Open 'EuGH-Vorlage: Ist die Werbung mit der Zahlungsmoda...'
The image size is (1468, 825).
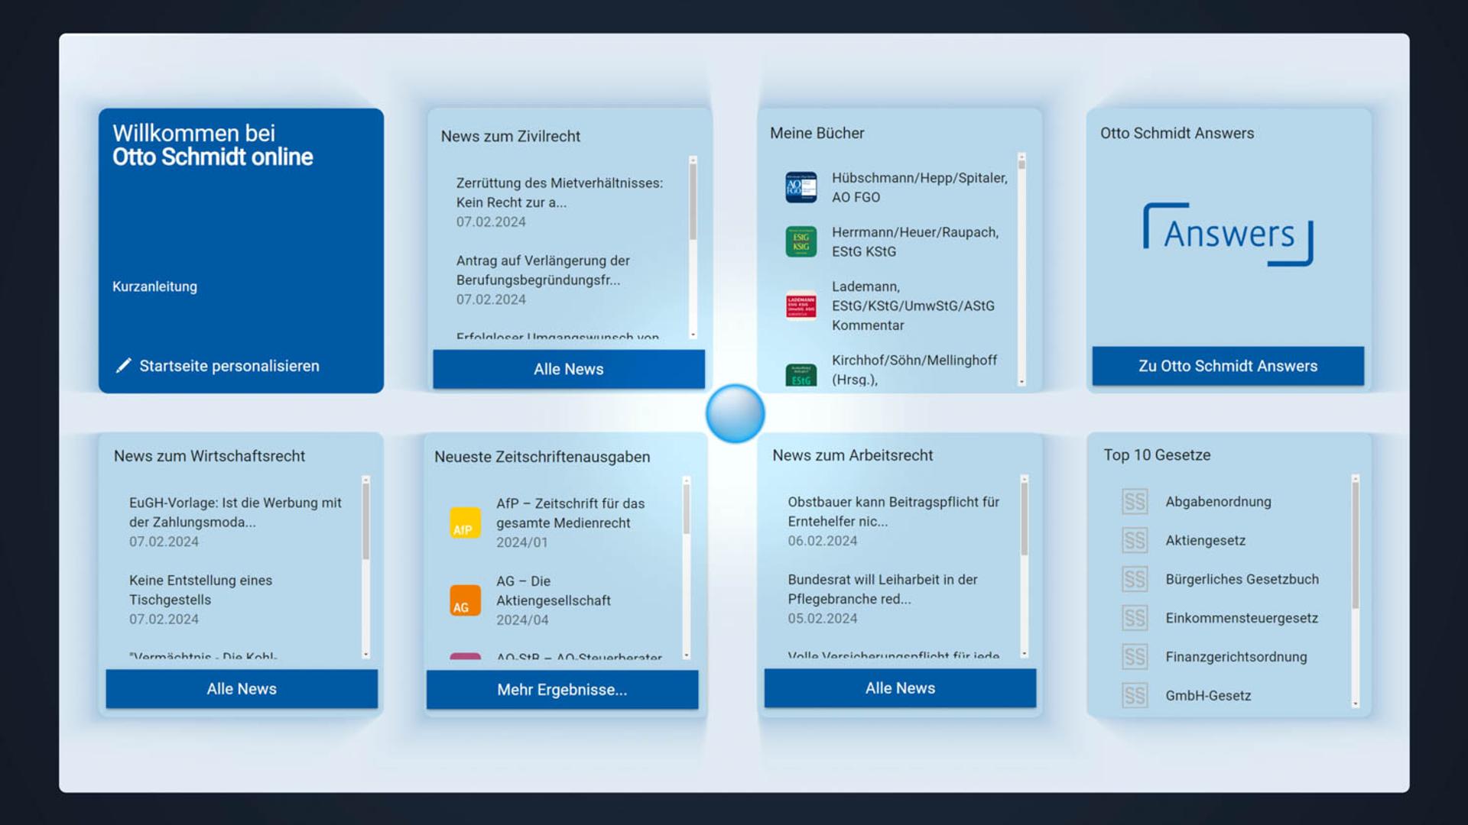click(x=235, y=513)
